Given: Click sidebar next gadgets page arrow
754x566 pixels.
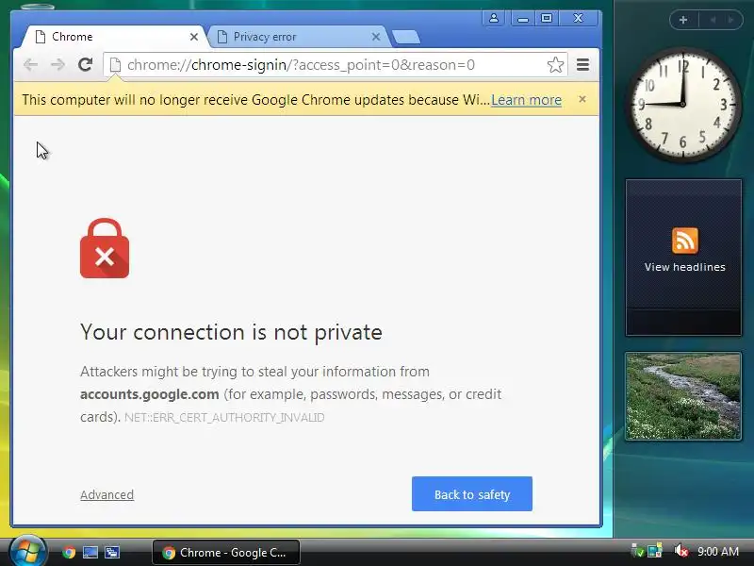Looking at the screenshot, I should point(731,20).
